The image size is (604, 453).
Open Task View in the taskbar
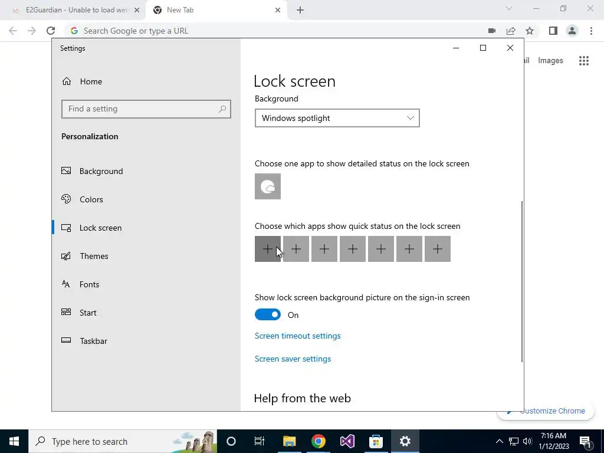click(x=260, y=441)
